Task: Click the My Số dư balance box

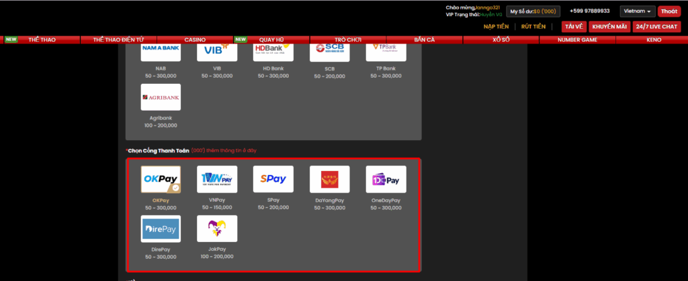Action: point(533,11)
